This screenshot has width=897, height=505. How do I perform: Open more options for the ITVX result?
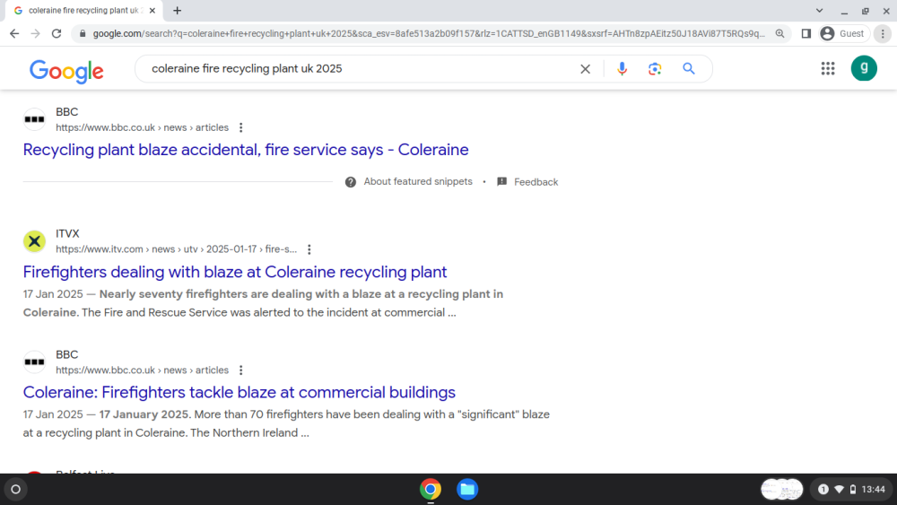coord(309,249)
